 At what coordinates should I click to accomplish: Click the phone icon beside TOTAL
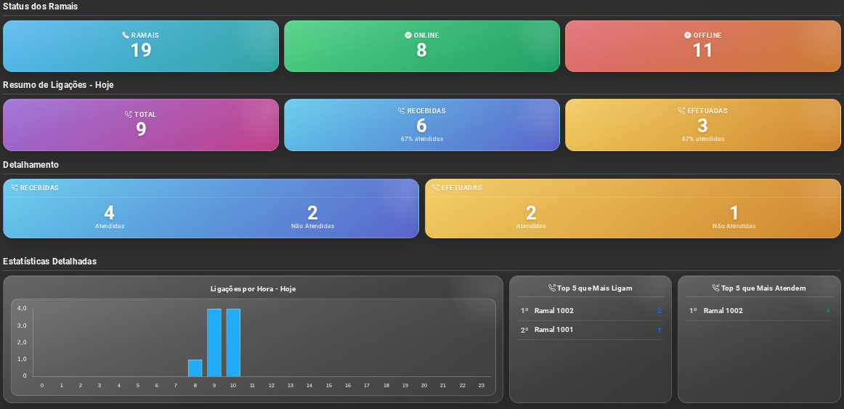tap(128, 115)
